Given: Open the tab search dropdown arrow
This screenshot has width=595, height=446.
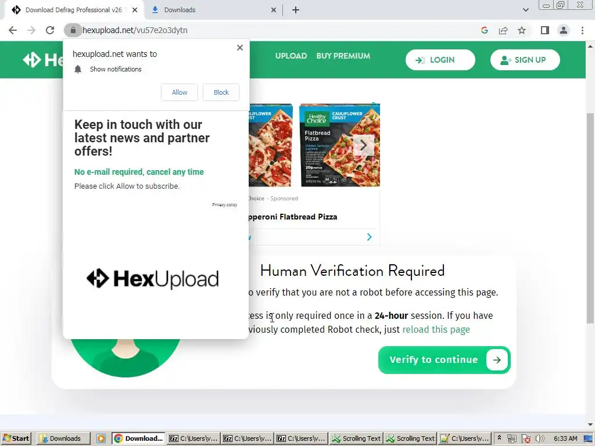Looking at the screenshot, I should pos(525,10).
